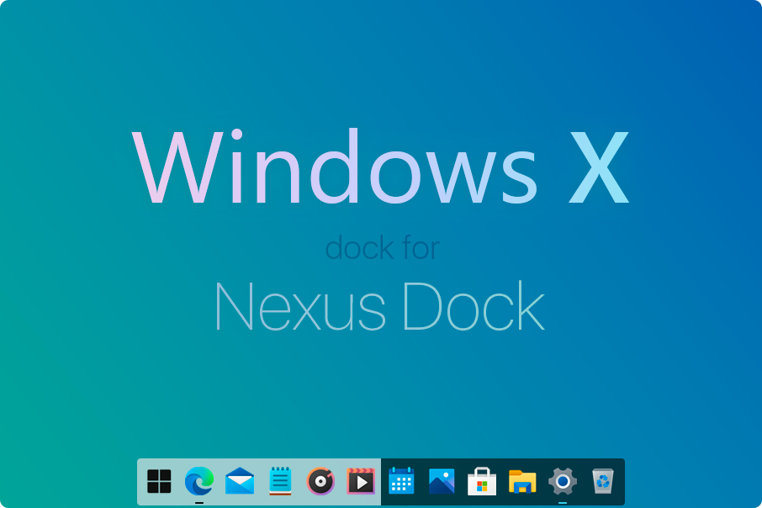The height and width of the screenshot is (508, 762).
Task: Open the Recycle Bin
Action: [x=605, y=482]
